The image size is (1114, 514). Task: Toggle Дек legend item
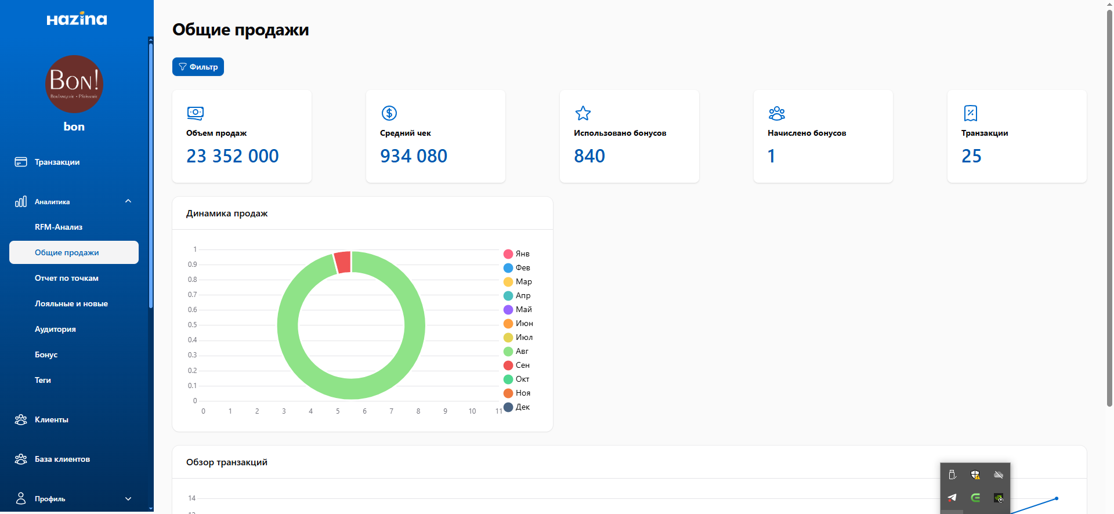(x=516, y=407)
